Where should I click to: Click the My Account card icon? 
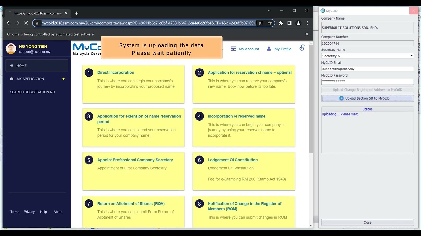pyautogui.click(x=234, y=49)
